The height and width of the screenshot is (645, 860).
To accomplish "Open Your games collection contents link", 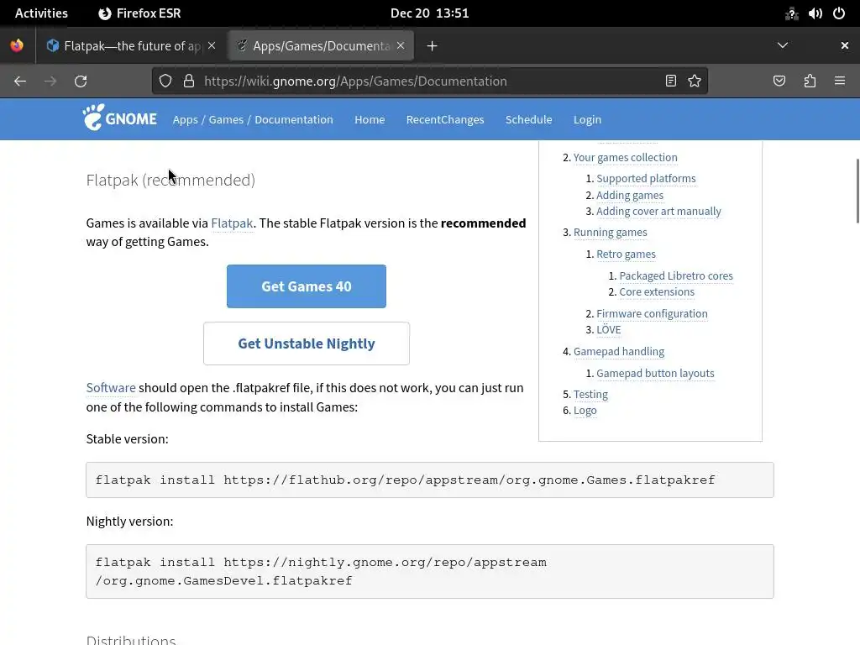I will [625, 157].
